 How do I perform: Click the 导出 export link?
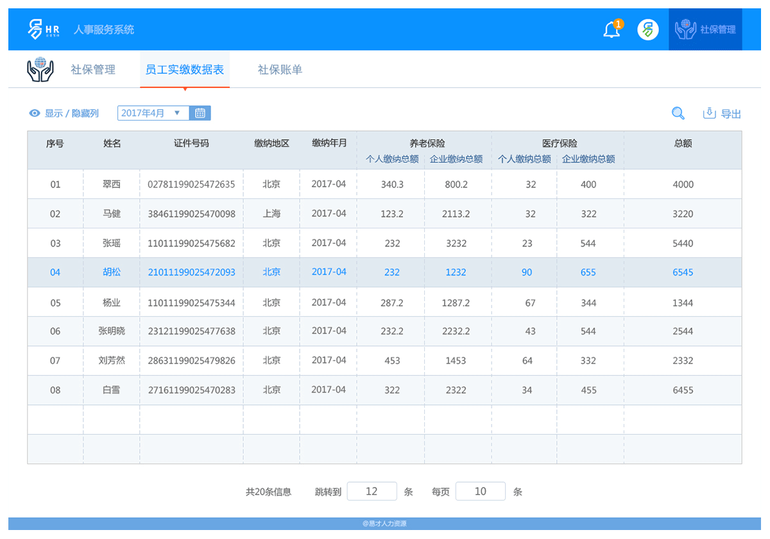pyautogui.click(x=731, y=114)
